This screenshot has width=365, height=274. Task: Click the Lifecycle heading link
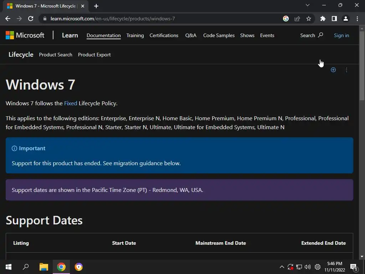pyautogui.click(x=21, y=55)
